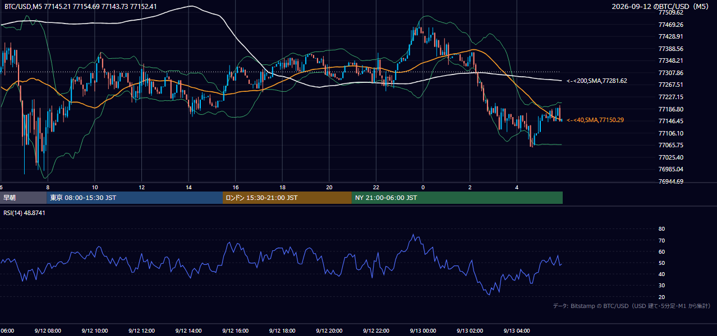Screen dimensions: 717x336
Task: Click hour label 16 under the price chart
Action: pos(236,187)
